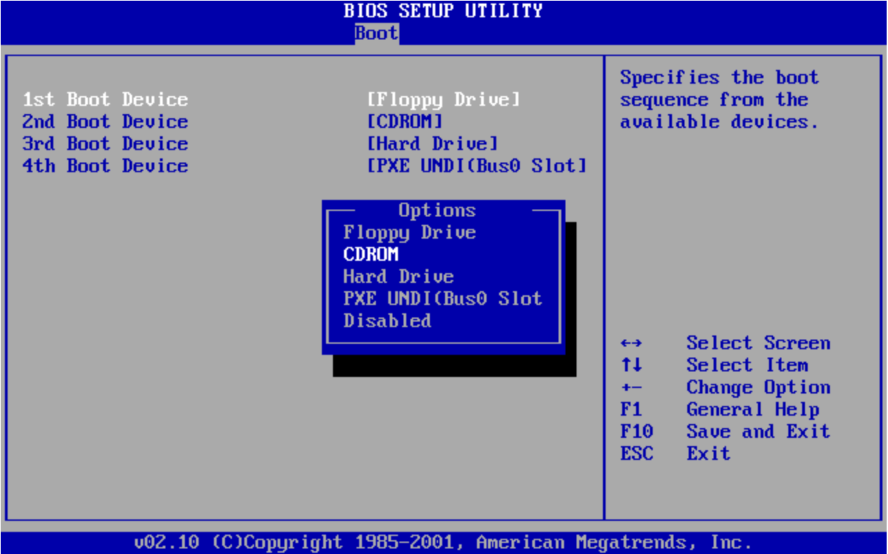The width and height of the screenshot is (888, 554).
Task: Click the BIOS SETUP UTILITY title
Action: click(x=443, y=11)
